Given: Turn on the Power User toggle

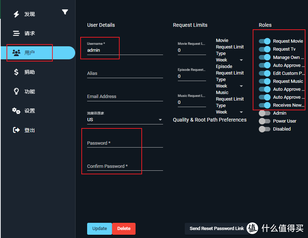Looking at the screenshot, I should click(x=265, y=121).
